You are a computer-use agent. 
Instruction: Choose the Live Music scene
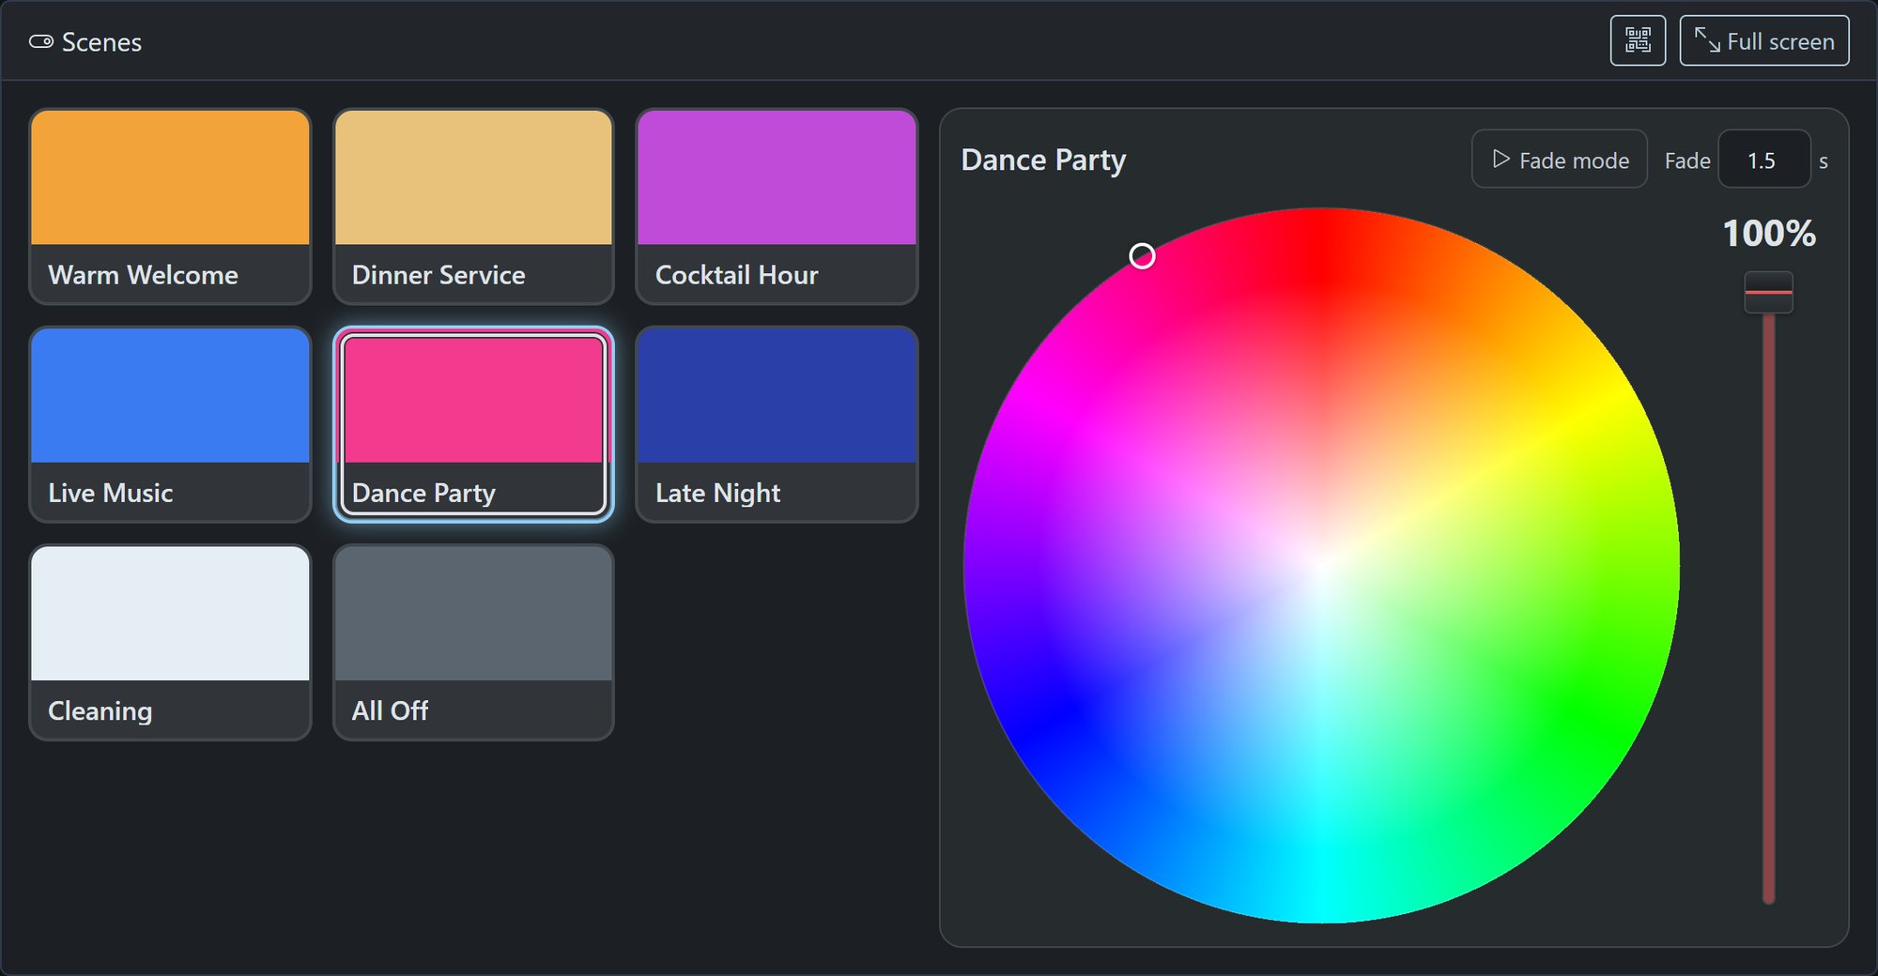170,424
